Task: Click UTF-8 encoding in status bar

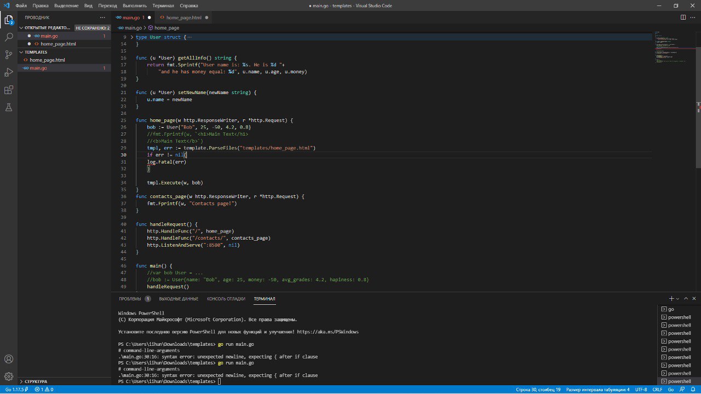Action: click(641, 390)
